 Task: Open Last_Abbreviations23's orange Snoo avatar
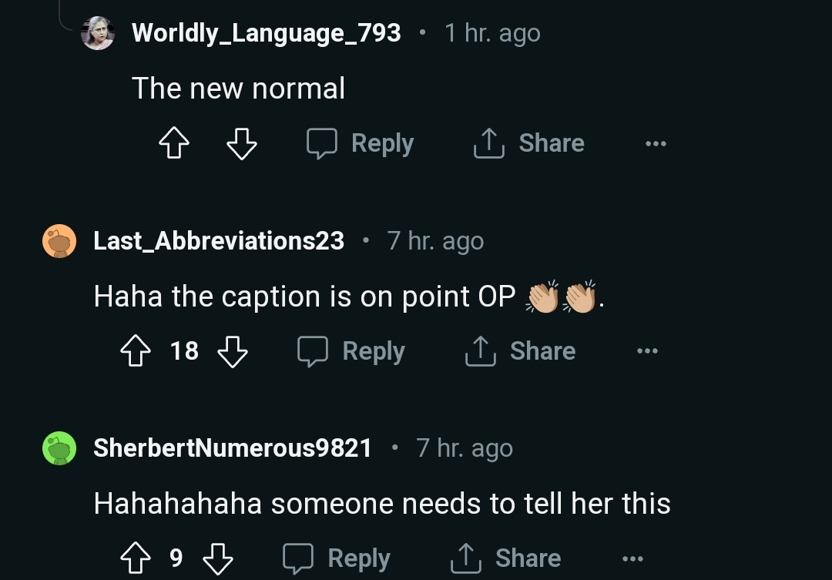(x=59, y=241)
